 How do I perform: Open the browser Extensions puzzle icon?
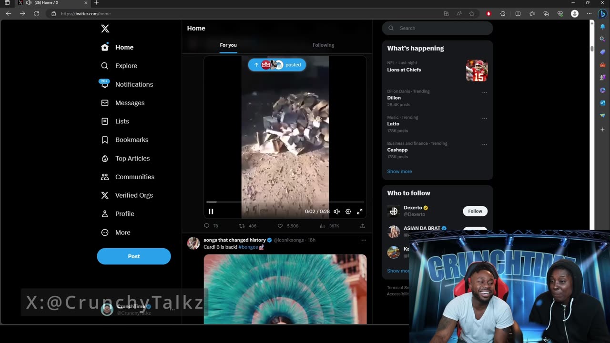(503, 14)
